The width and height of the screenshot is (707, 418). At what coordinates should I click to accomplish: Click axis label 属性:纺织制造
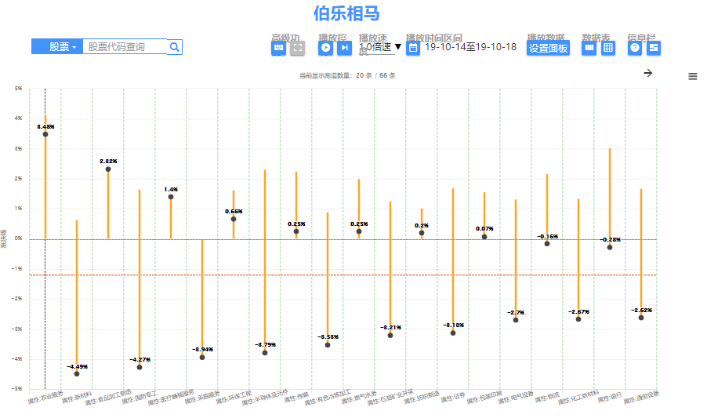point(422,398)
